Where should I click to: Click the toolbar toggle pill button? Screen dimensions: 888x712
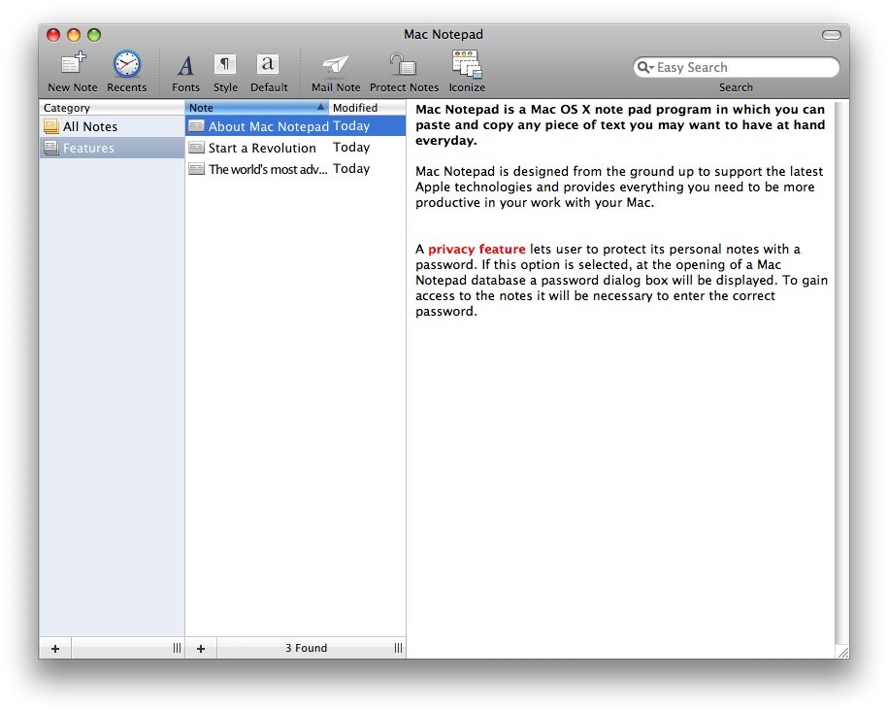832,35
